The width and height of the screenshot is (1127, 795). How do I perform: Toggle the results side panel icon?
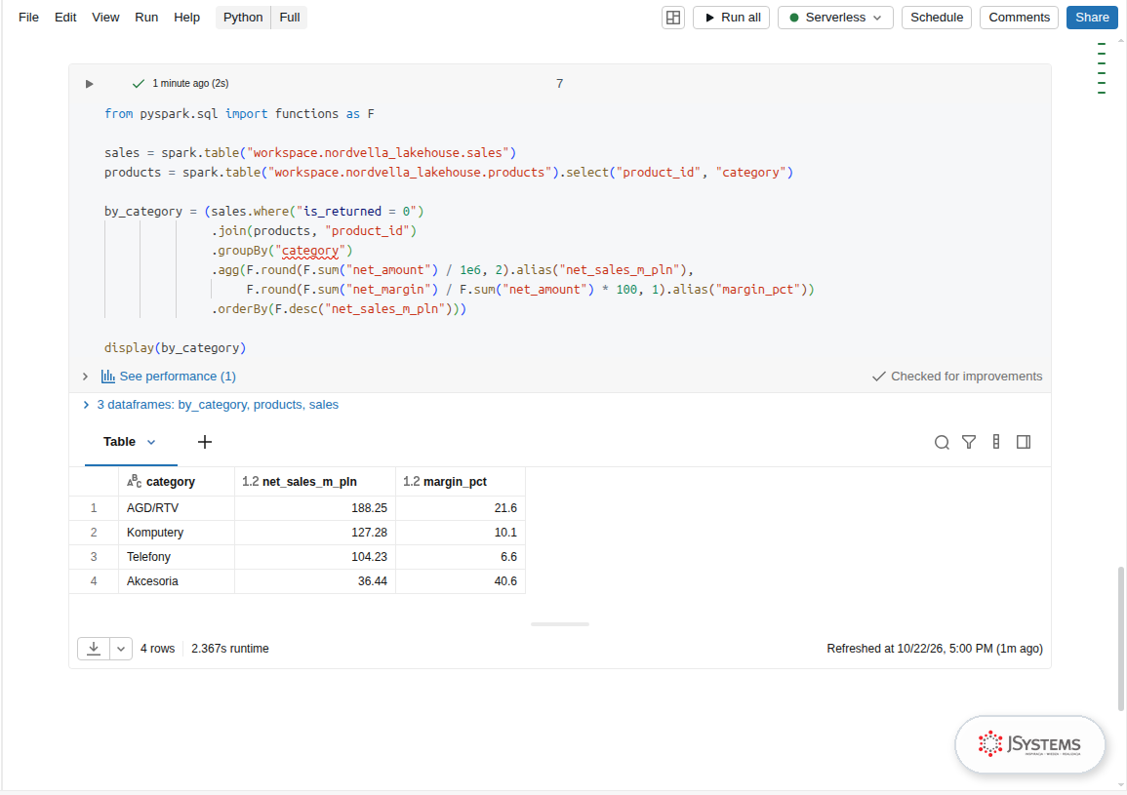(1024, 442)
